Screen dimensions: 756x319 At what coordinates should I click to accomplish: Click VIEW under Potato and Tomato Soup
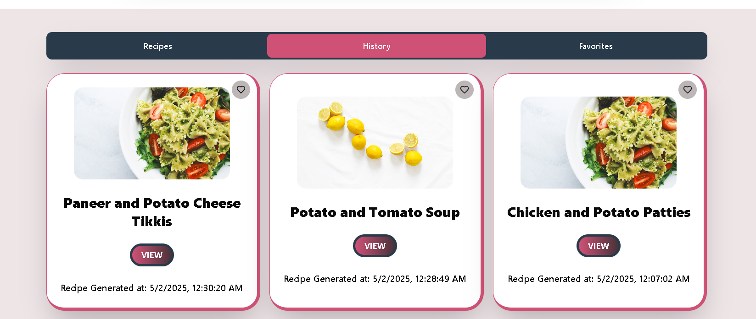click(x=375, y=246)
